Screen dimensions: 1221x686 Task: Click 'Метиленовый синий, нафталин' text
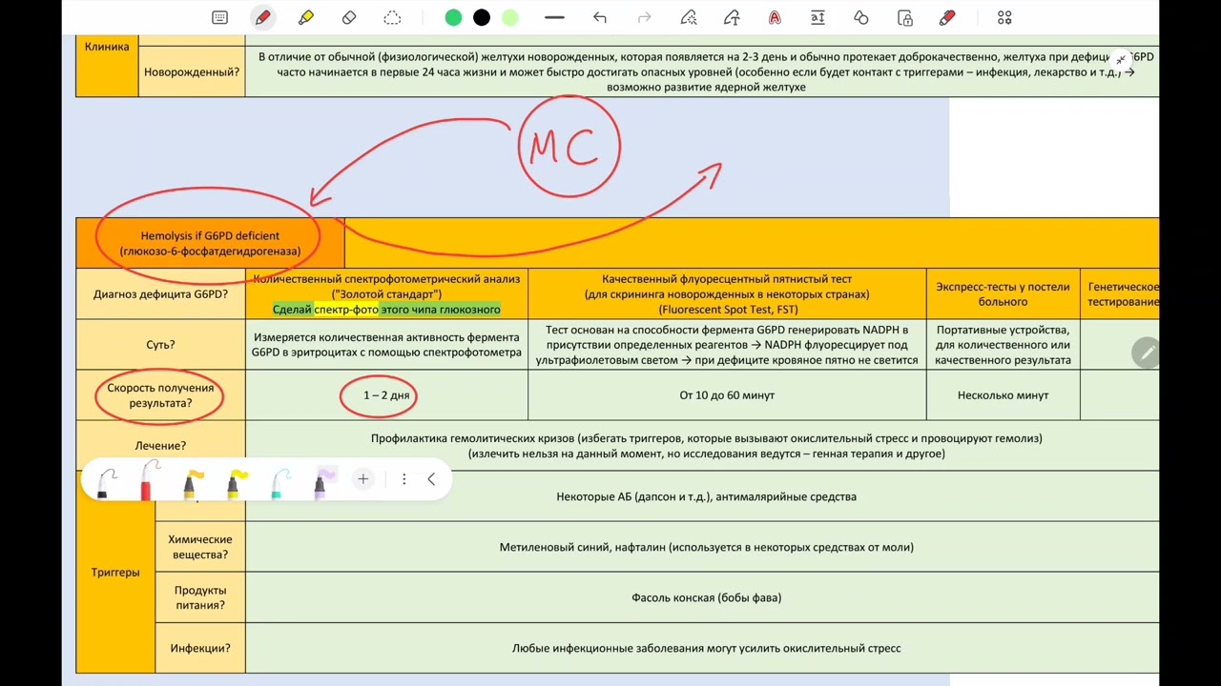[581, 547]
